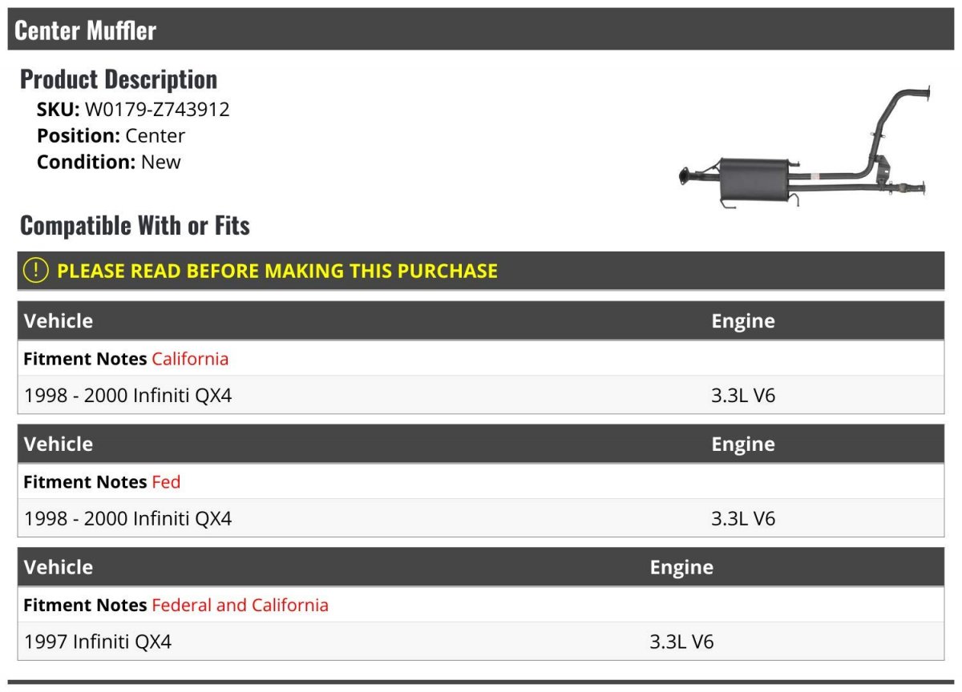
Task: Click the Federal and California fitment note
Action: [240, 605]
